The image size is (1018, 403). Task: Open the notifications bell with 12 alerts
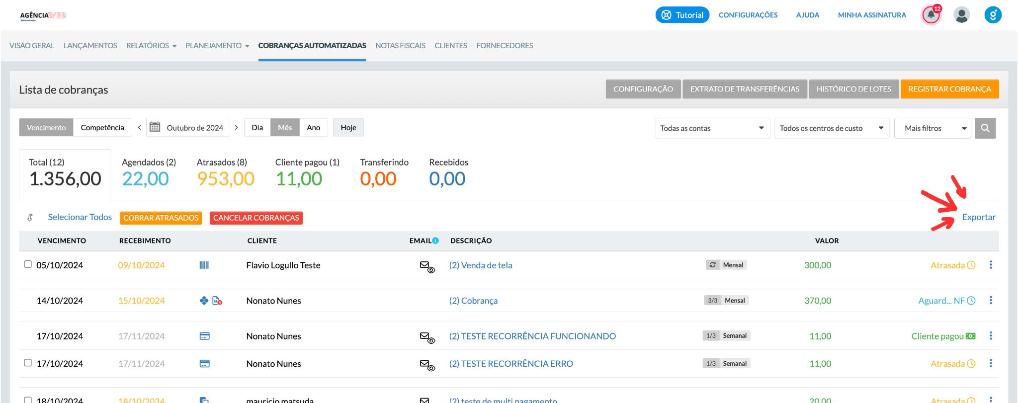pos(931,15)
